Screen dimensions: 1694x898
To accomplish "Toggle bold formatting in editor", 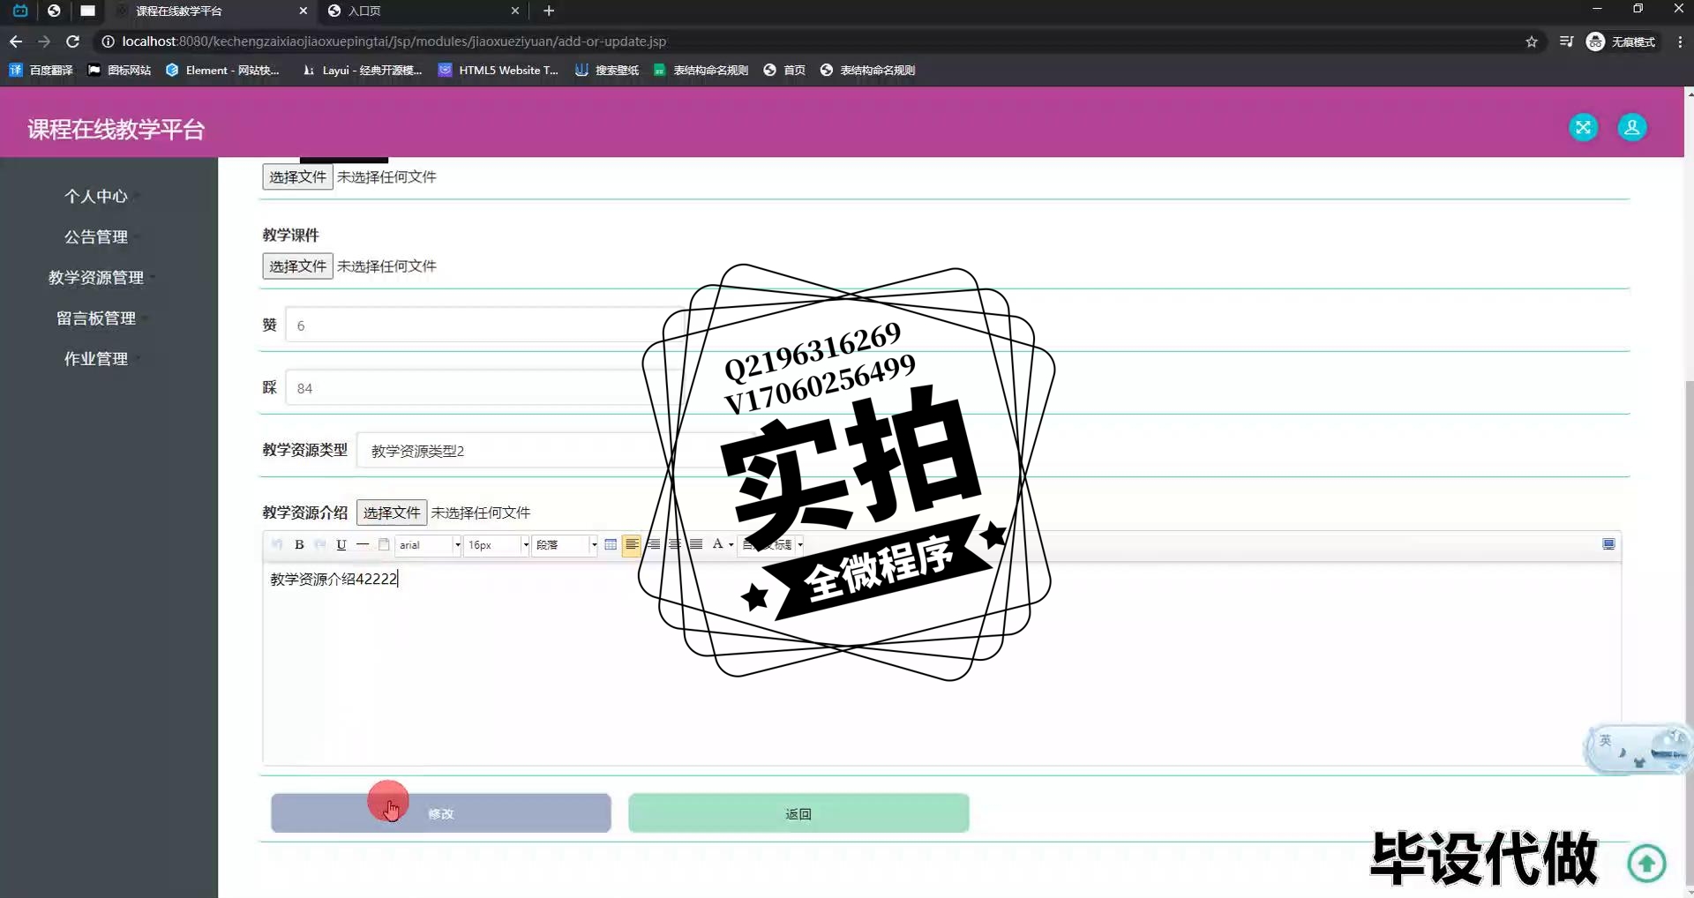I will point(299,544).
